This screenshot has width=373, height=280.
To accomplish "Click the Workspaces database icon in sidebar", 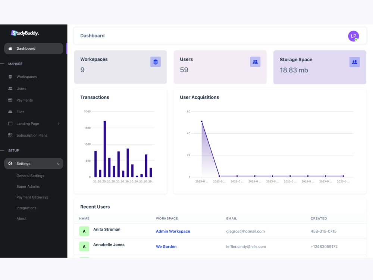I will (10, 77).
